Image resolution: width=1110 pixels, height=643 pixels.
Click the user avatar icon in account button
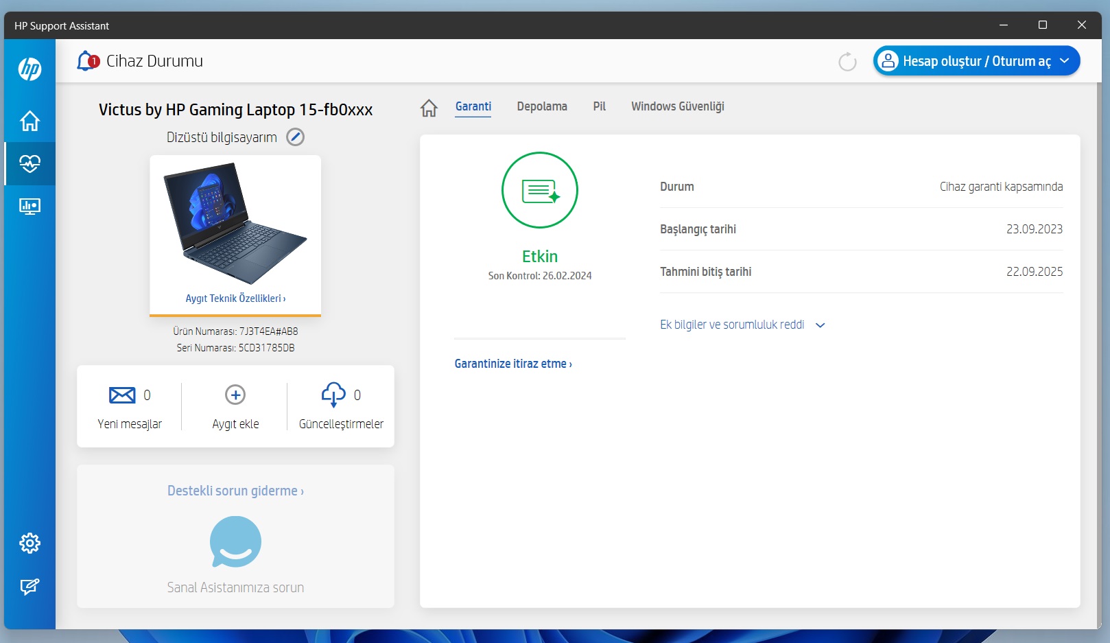click(888, 61)
